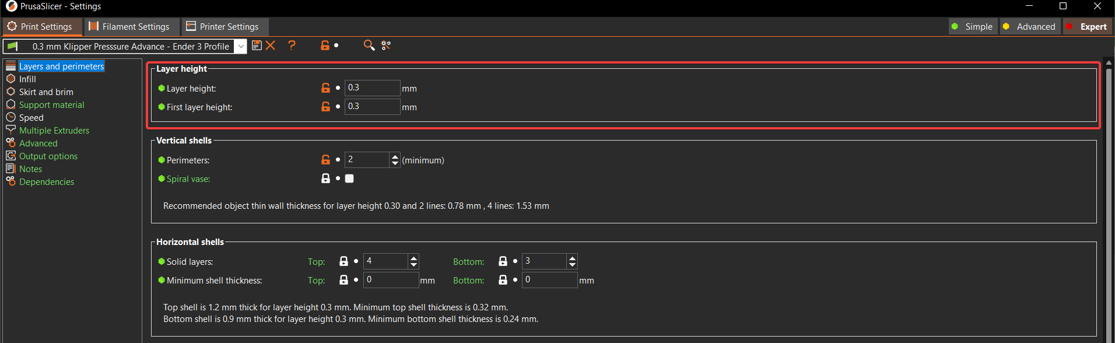
Task: Click the Dependencies sidebar icon
Action: [x=10, y=181]
